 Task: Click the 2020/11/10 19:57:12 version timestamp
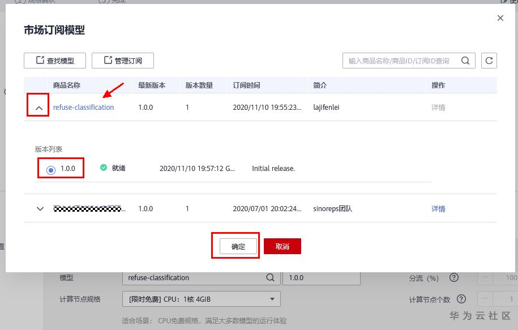[x=197, y=169]
